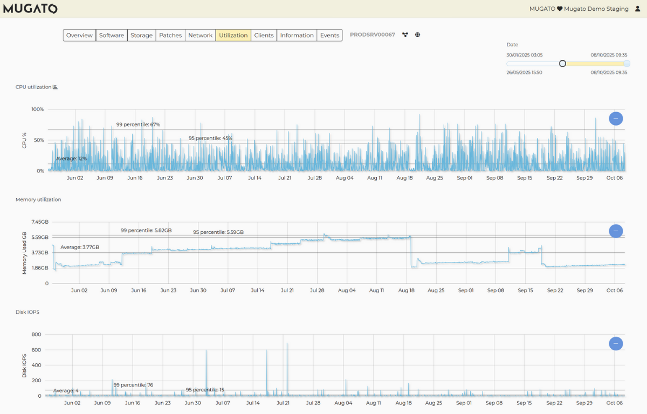The image size is (647, 414).
Task: Click the PRODSRV00067 server name
Action: pos(372,35)
